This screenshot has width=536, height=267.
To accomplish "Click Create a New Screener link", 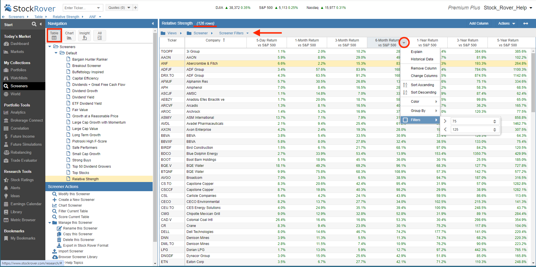I will tap(76, 200).
